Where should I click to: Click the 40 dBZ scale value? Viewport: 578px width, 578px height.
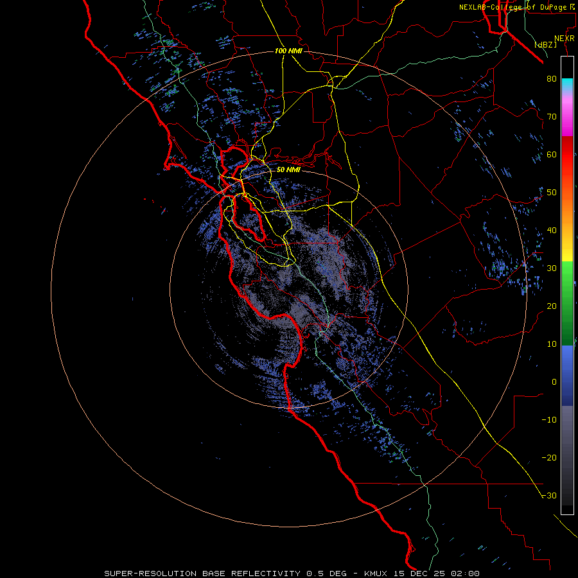[552, 230]
